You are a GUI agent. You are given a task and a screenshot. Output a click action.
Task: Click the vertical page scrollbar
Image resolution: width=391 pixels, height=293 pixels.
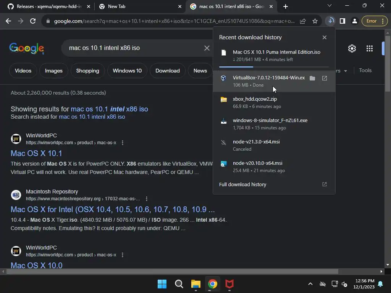[x=388, y=64]
